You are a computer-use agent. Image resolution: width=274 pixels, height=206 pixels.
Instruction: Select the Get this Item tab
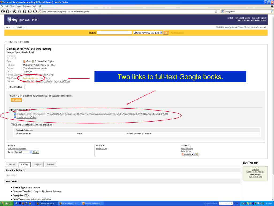pos(16,87)
